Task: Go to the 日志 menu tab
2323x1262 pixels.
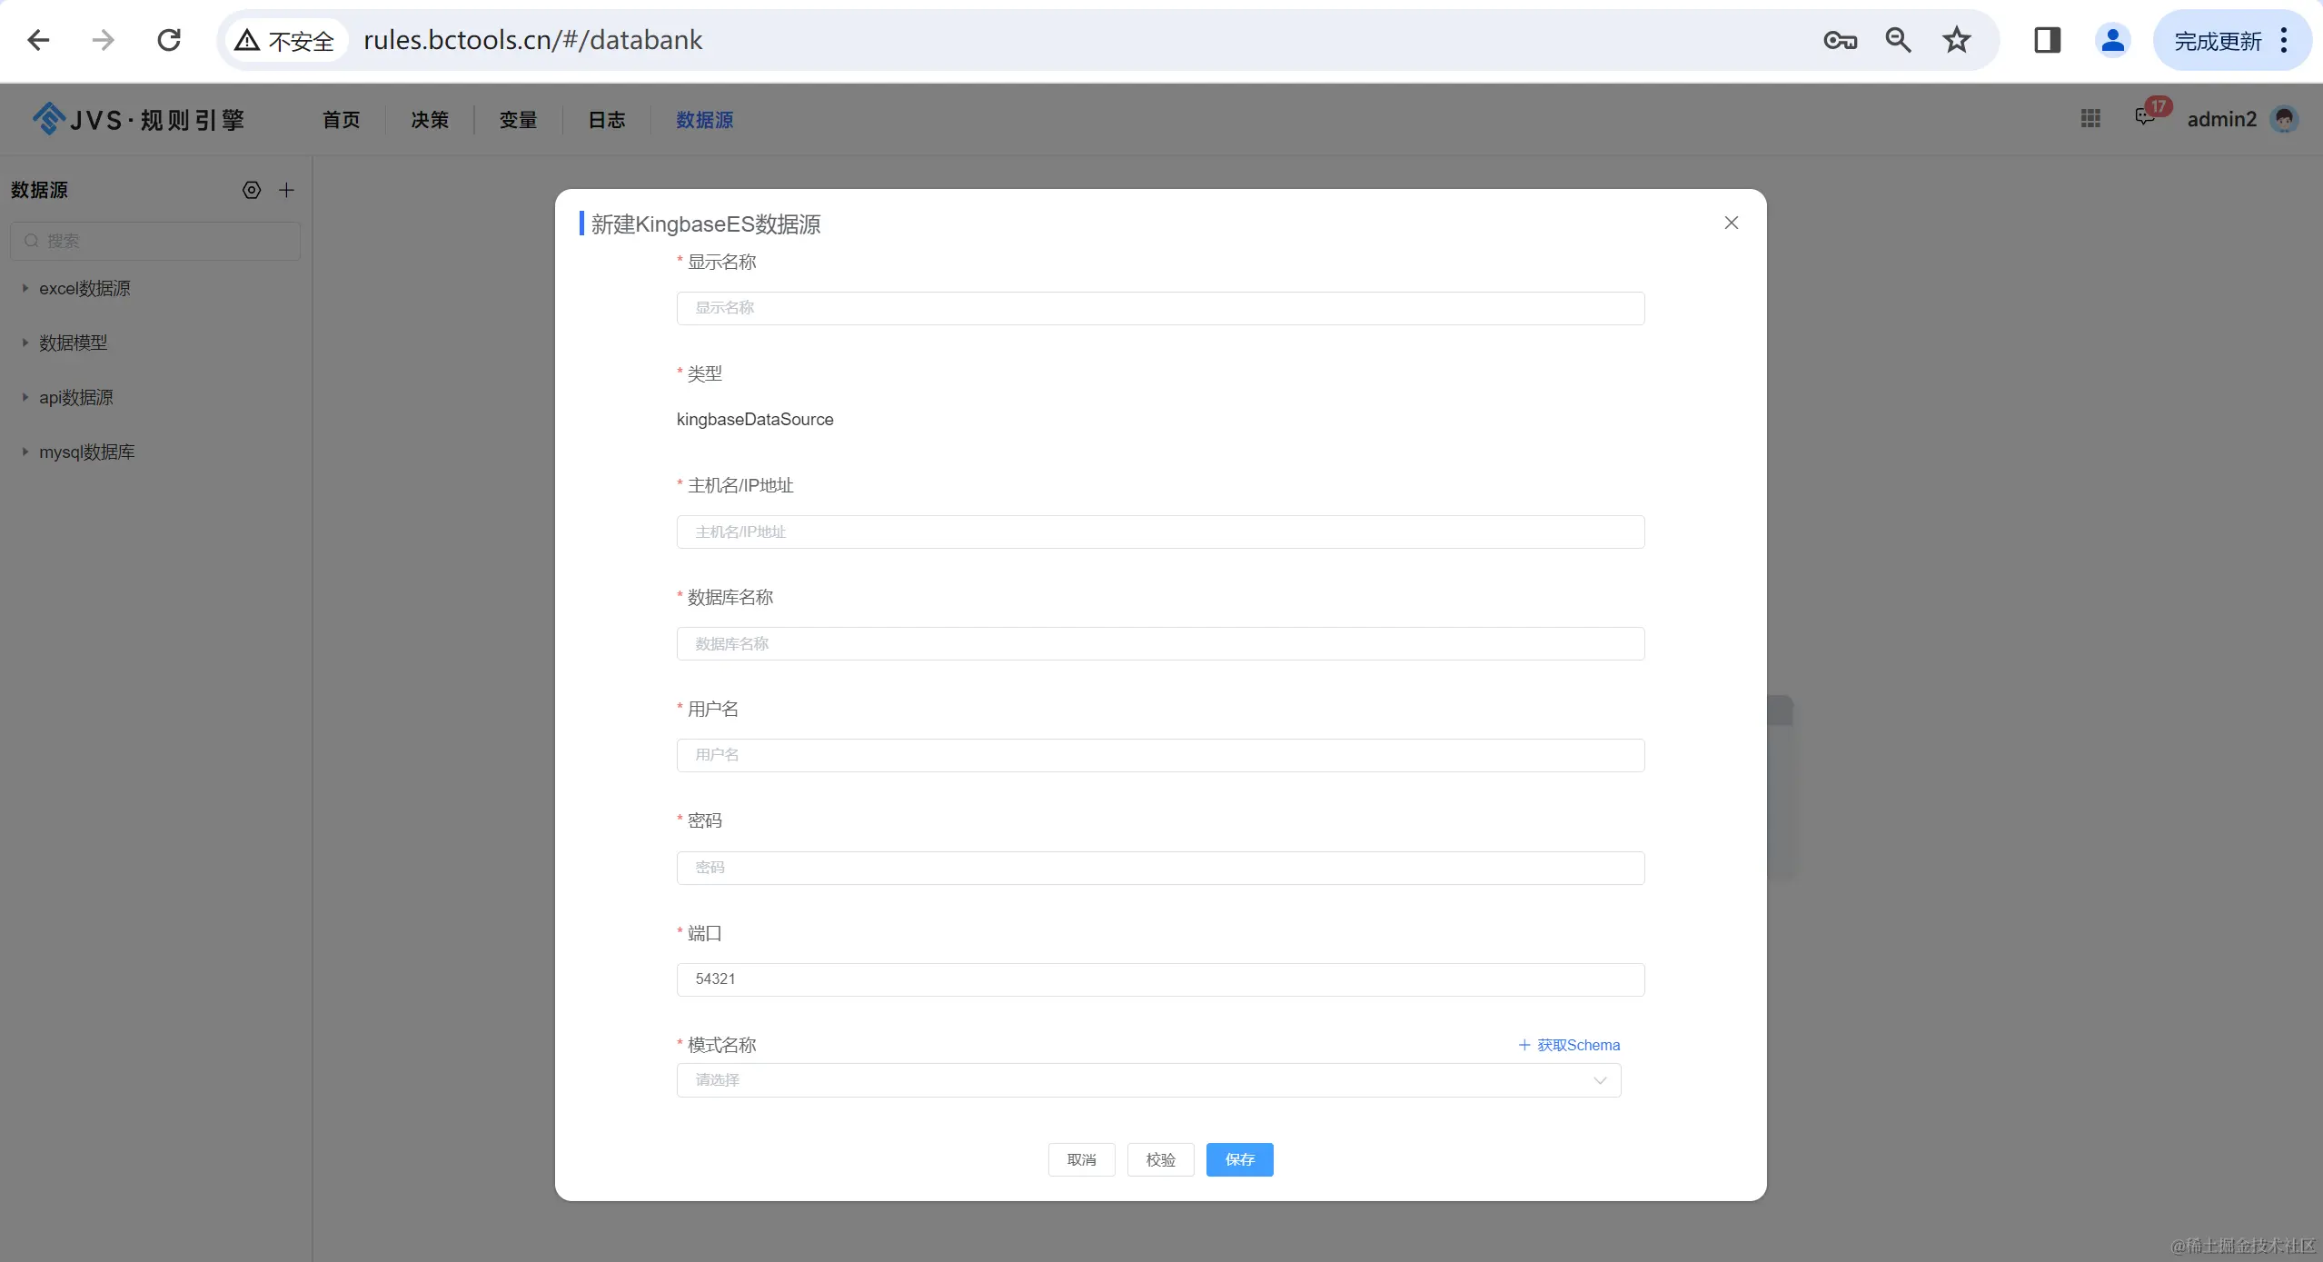Action: [x=606, y=120]
